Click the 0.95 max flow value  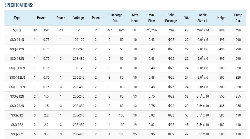pyautogui.click(x=152, y=134)
